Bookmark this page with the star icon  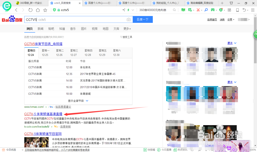(x=45, y=10)
